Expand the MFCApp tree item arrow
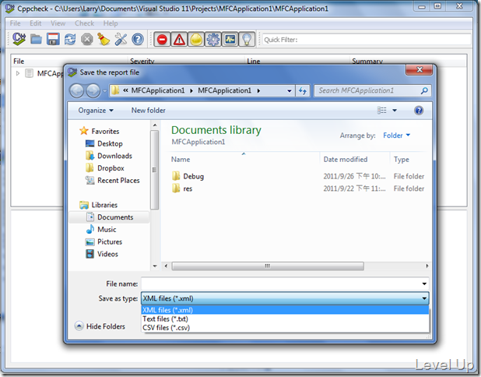The width and height of the screenshot is (481, 377). 18,73
